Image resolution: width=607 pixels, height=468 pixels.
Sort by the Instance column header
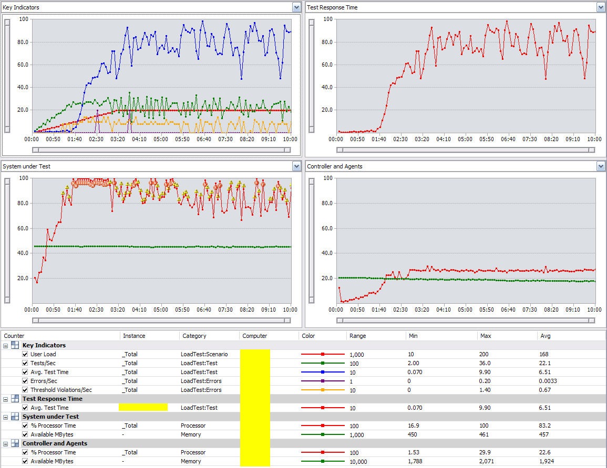tap(150, 335)
